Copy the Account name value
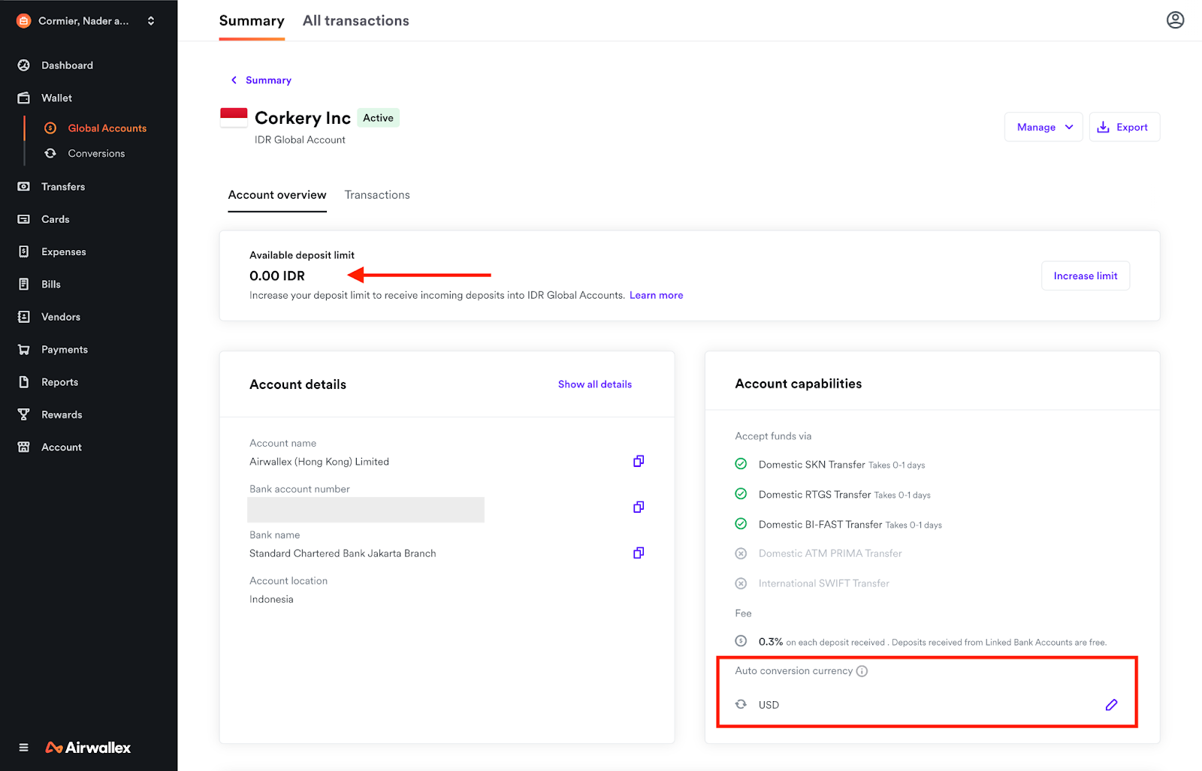 [x=639, y=461]
